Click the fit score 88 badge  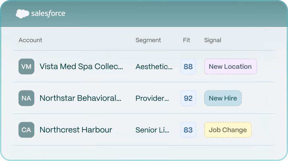[188, 66]
